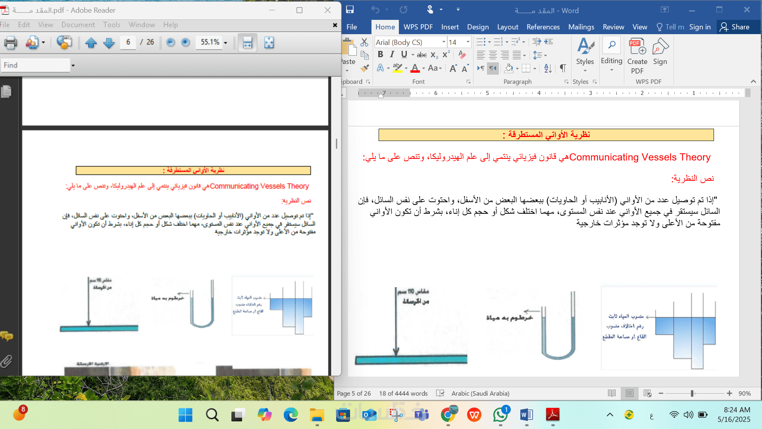Open the Document menu in Adobe Reader

click(x=78, y=25)
